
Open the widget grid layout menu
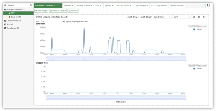click(x=205, y=17)
